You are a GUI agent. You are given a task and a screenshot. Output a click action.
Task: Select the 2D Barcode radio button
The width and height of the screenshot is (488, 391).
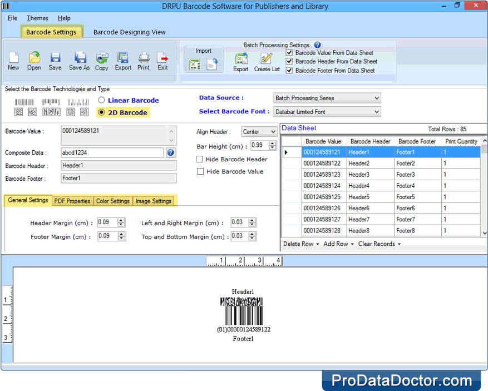101,112
